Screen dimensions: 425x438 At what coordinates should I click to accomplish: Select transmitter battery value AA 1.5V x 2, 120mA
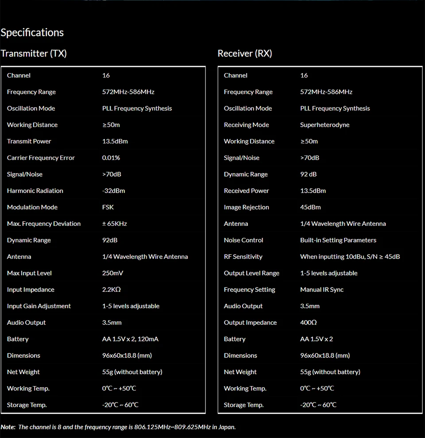click(x=131, y=339)
